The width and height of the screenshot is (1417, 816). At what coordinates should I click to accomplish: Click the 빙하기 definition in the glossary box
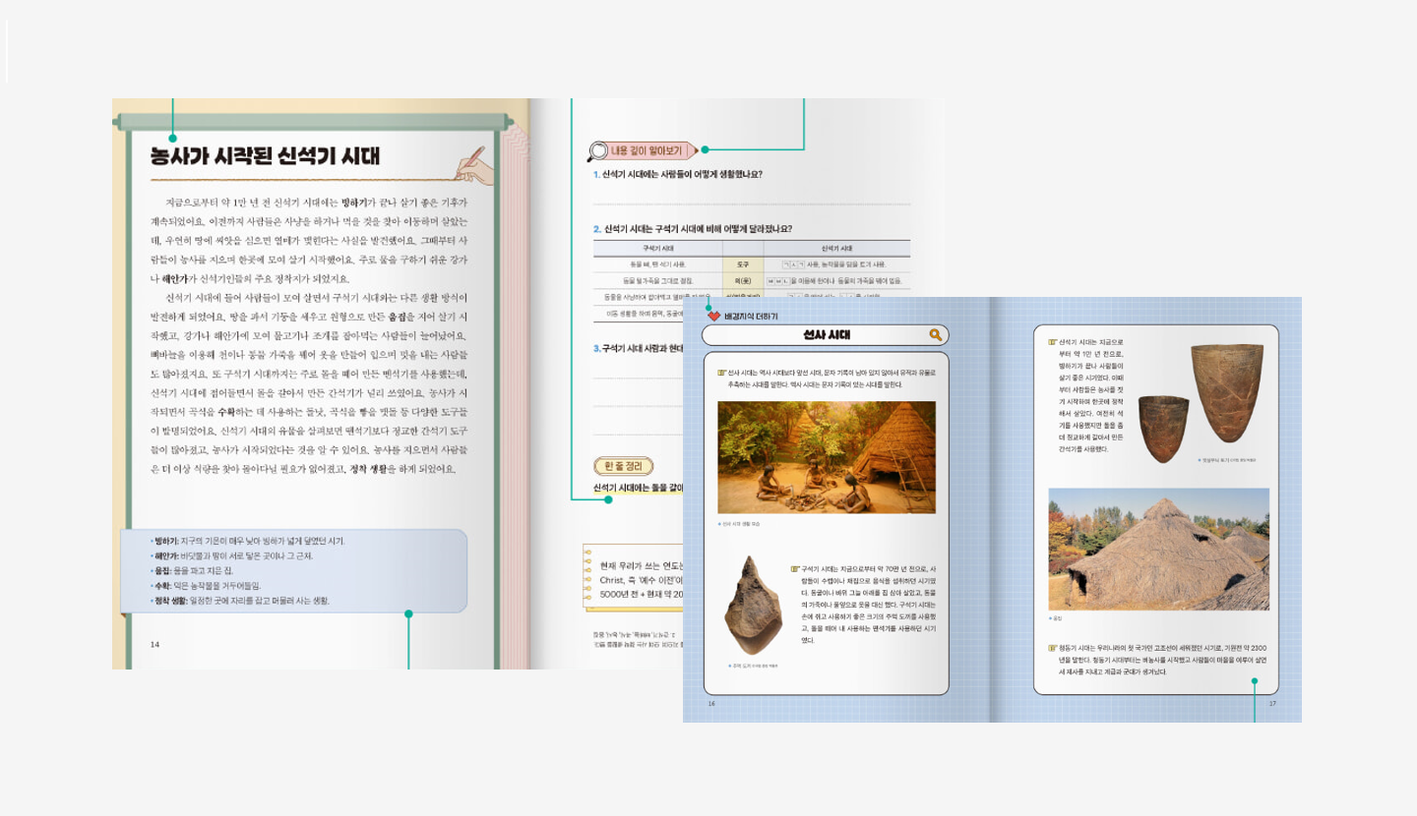click(x=248, y=542)
